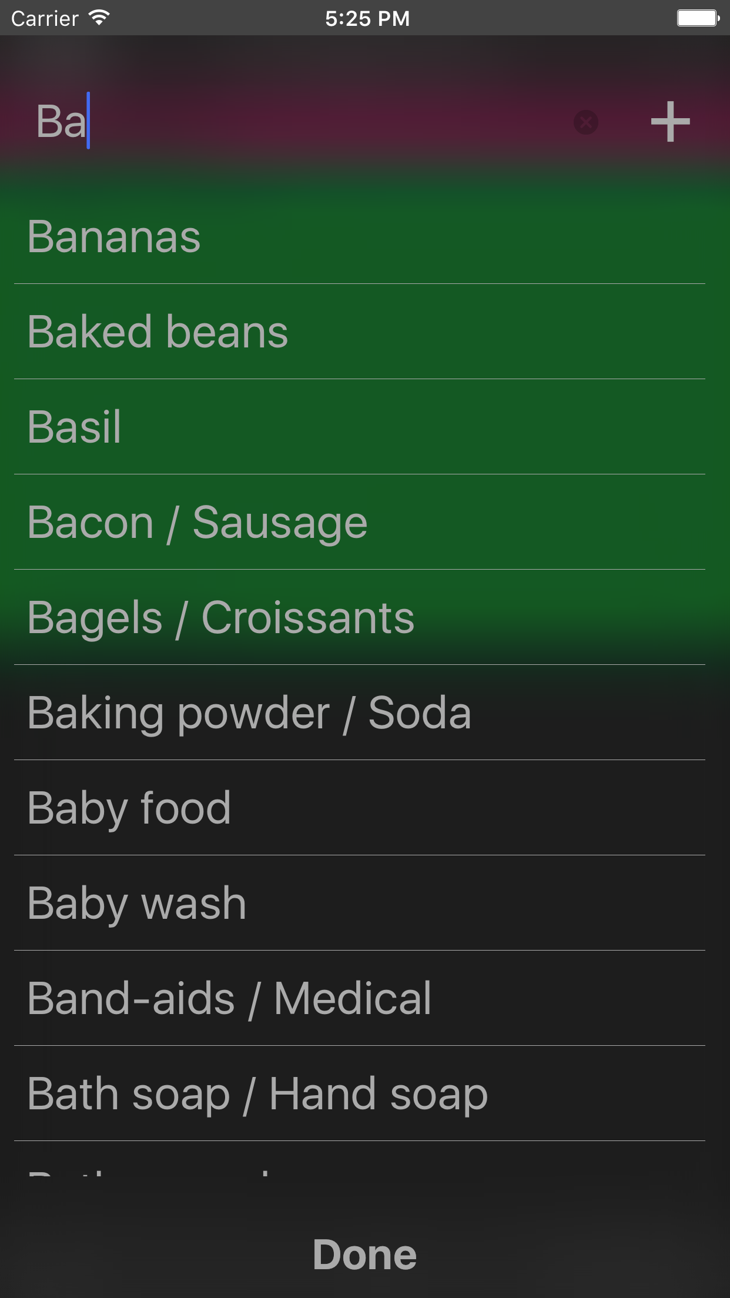This screenshot has width=730, height=1298.
Task: Click the typed 'Ba' text in search field
Action: [61, 122]
